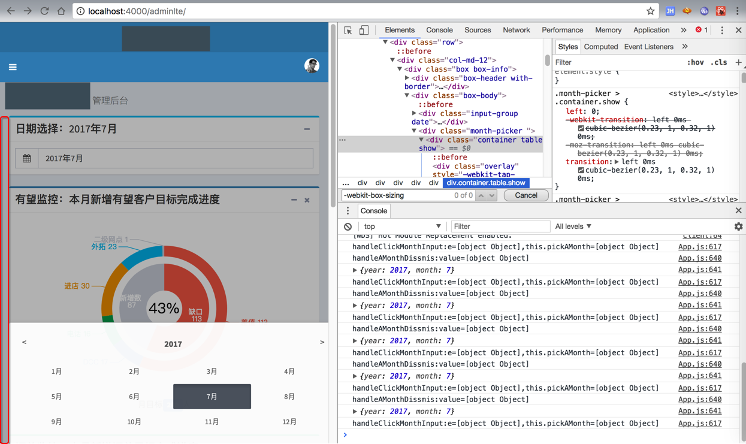
Task: Switch to the Computed styles tab
Action: (x=601, y=47)
